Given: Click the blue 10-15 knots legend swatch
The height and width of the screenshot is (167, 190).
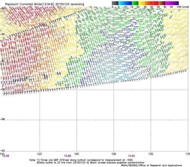Looking at the screenshot, I should 128,3.
